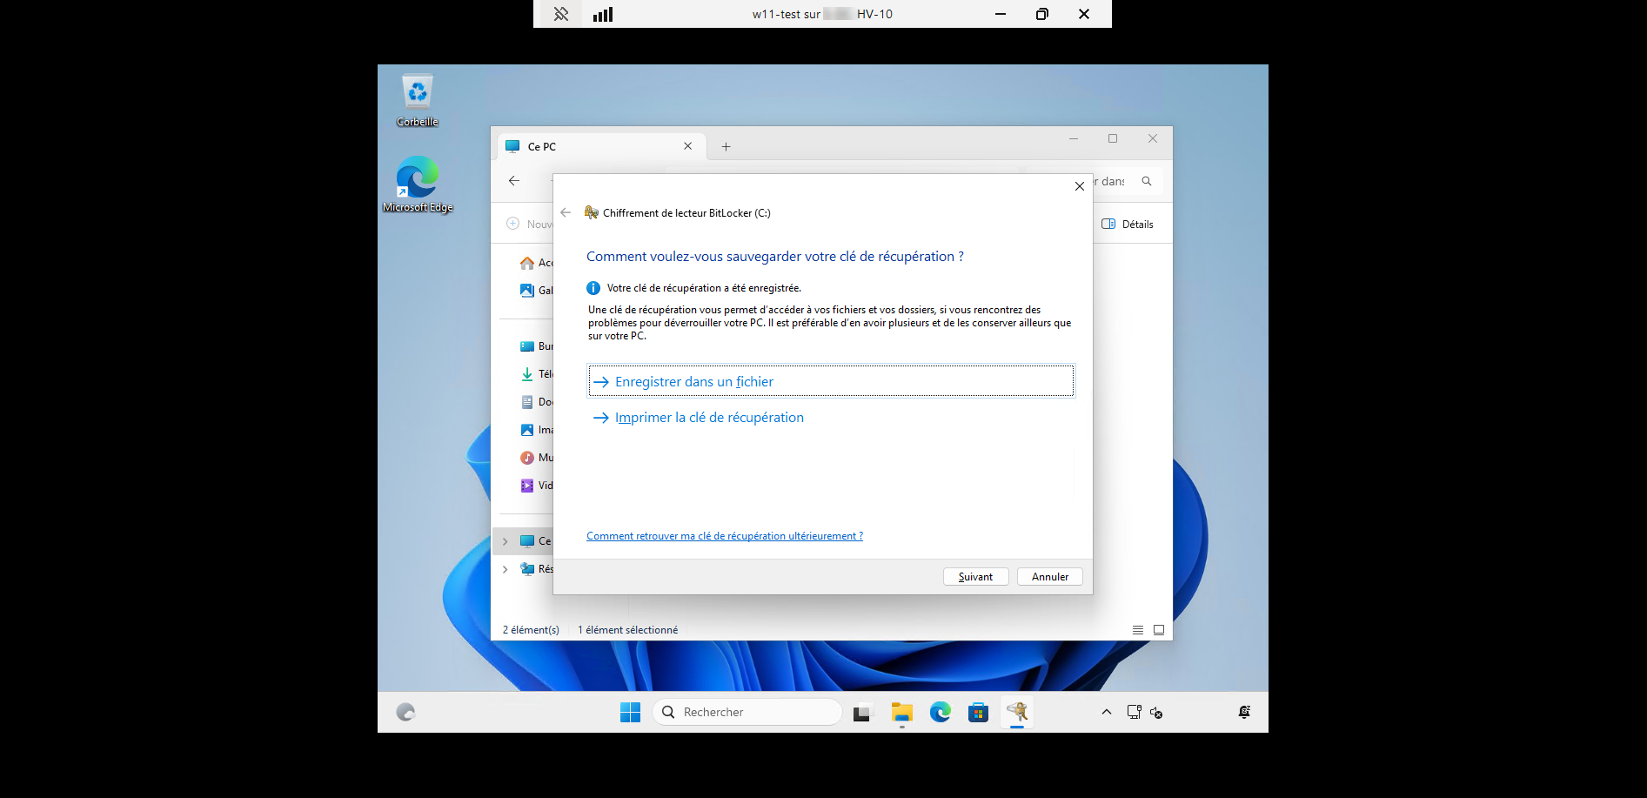Viewport: 1647px width, 798px height.
Task: Open Microsoft Store from the taskbar
Action: point(978,713)
